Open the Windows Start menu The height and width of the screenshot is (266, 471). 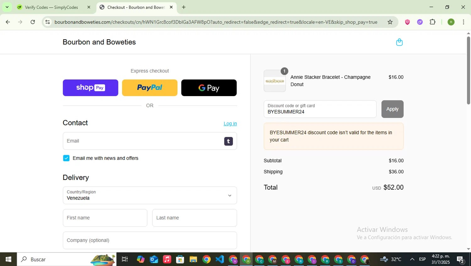coord(8,259)
